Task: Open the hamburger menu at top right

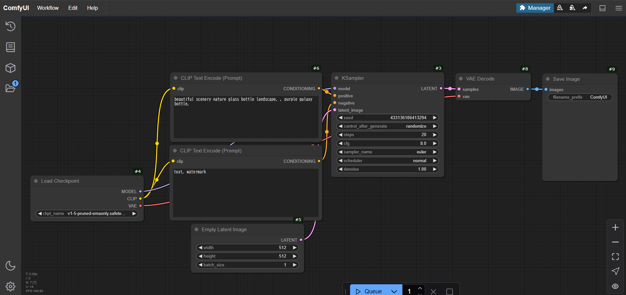Action: (x=618, y=8)
